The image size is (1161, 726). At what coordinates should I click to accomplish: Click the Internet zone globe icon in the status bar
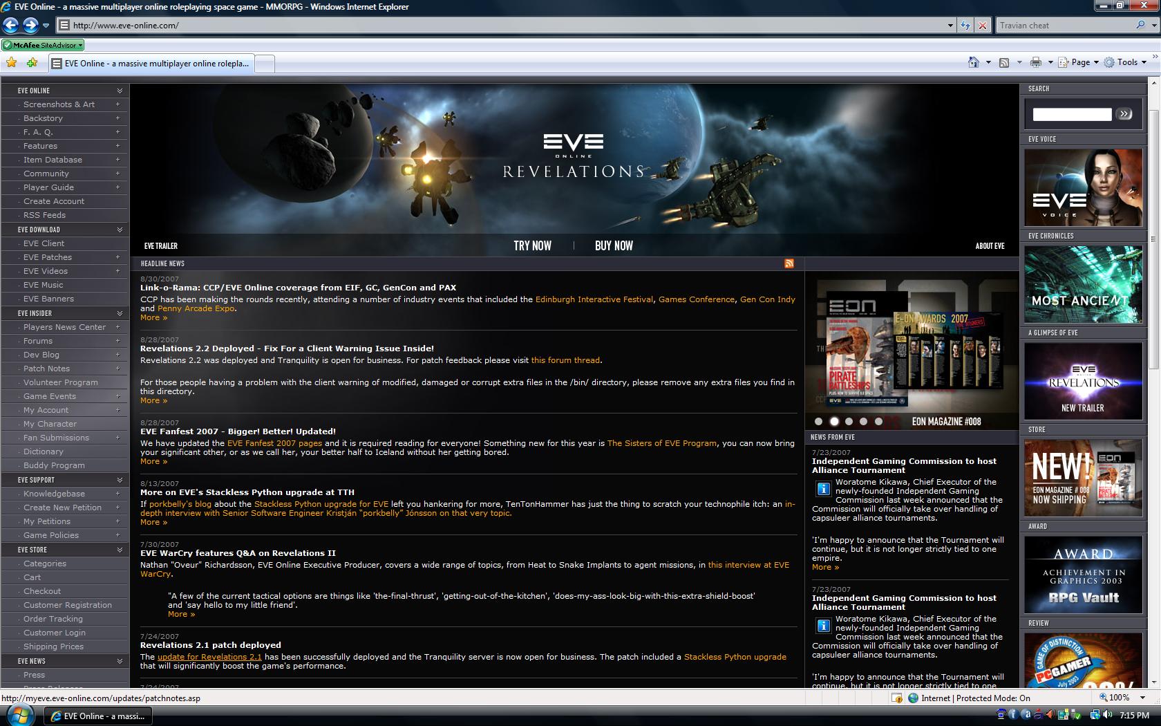coord(914,698)
